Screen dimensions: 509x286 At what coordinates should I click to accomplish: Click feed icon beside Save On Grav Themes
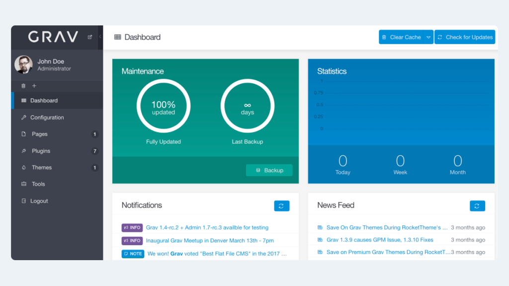click(x=320, y=227)
